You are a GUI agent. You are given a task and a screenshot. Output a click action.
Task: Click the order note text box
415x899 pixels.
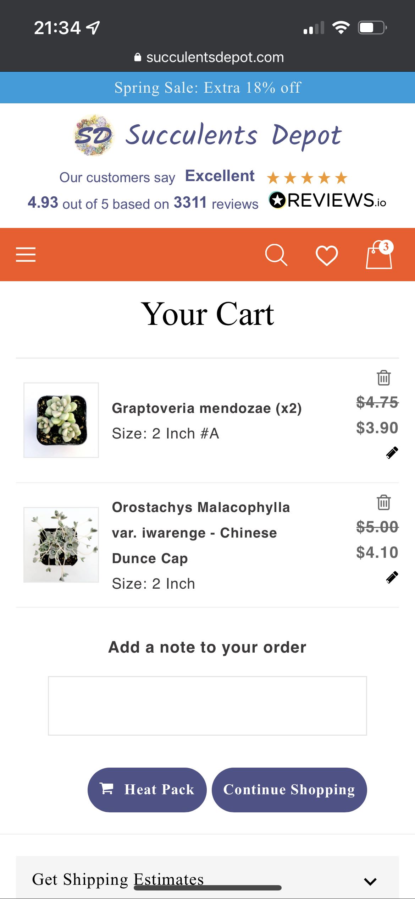(207, 705)
